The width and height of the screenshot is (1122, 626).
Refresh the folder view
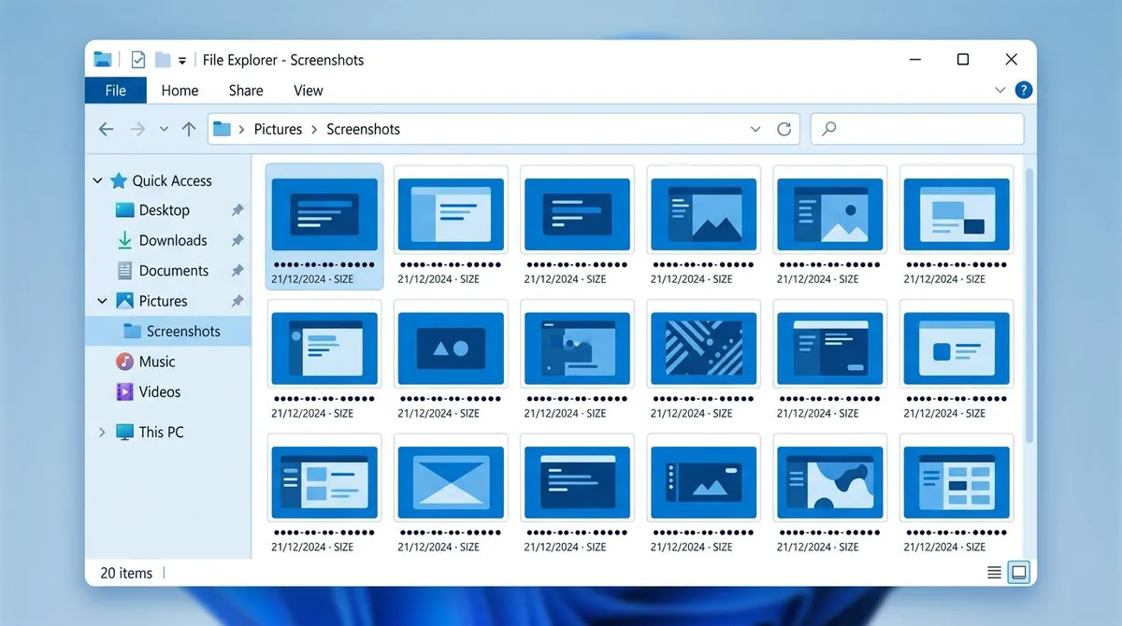pyautogui.click(x=784, y=129)
